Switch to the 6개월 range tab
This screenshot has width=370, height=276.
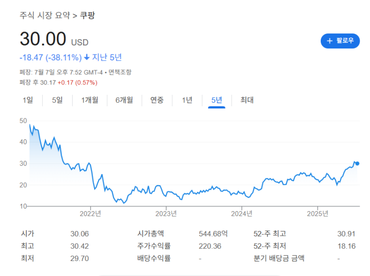pyautogui.click(x=124, y=100)
